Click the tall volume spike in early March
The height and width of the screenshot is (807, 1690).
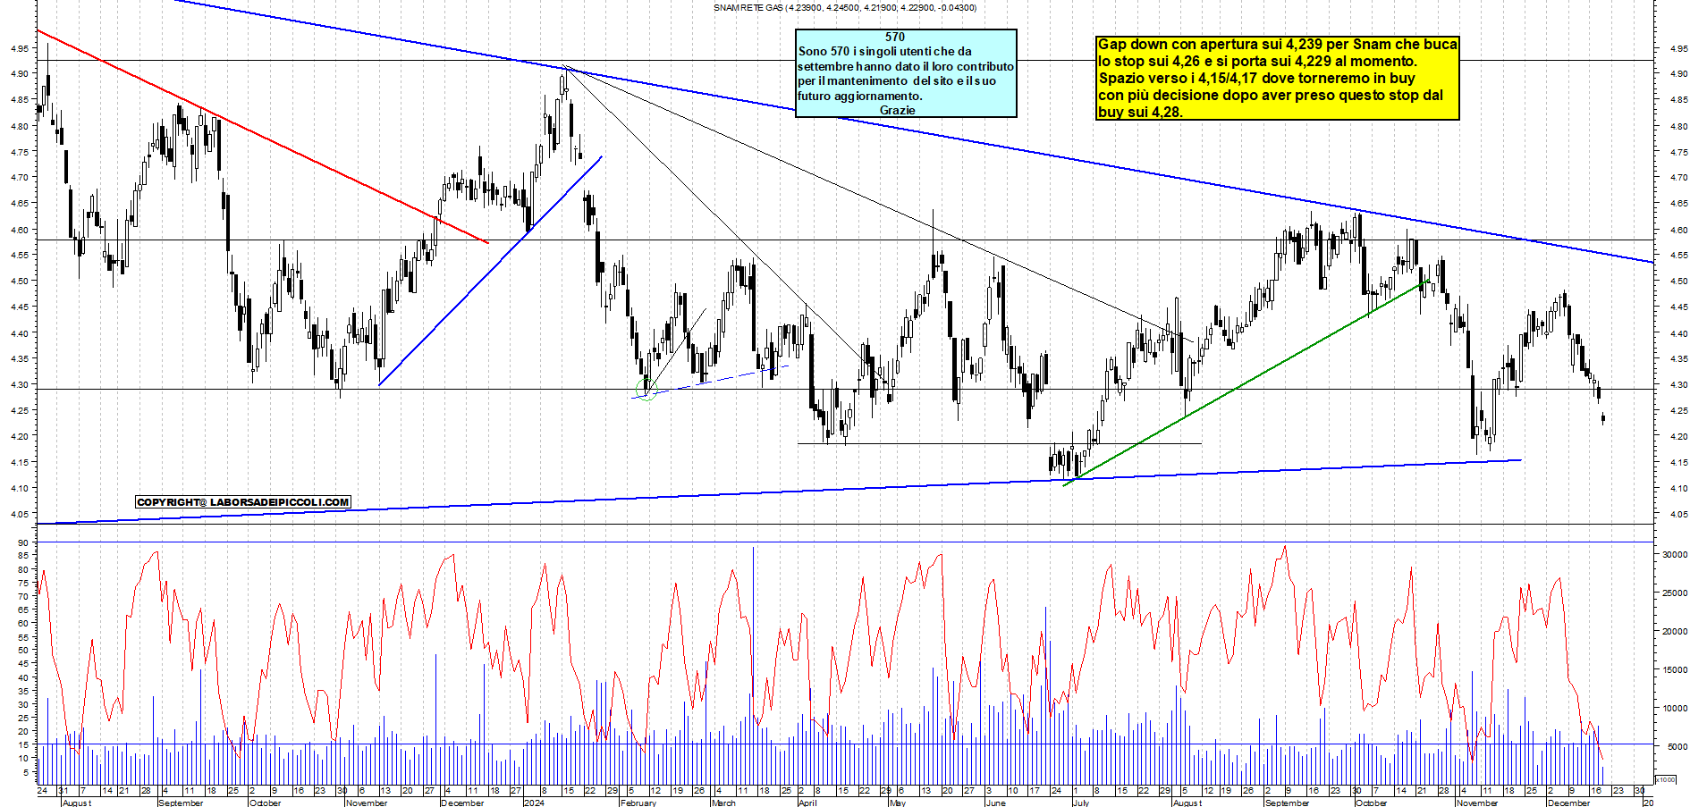click(753, 665)
